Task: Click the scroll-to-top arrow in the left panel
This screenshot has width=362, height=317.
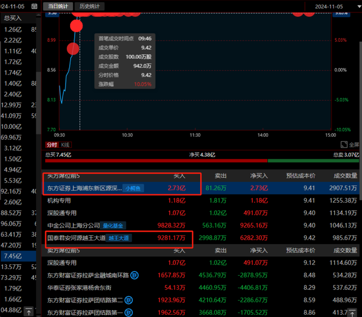Action: pos(28,312)
